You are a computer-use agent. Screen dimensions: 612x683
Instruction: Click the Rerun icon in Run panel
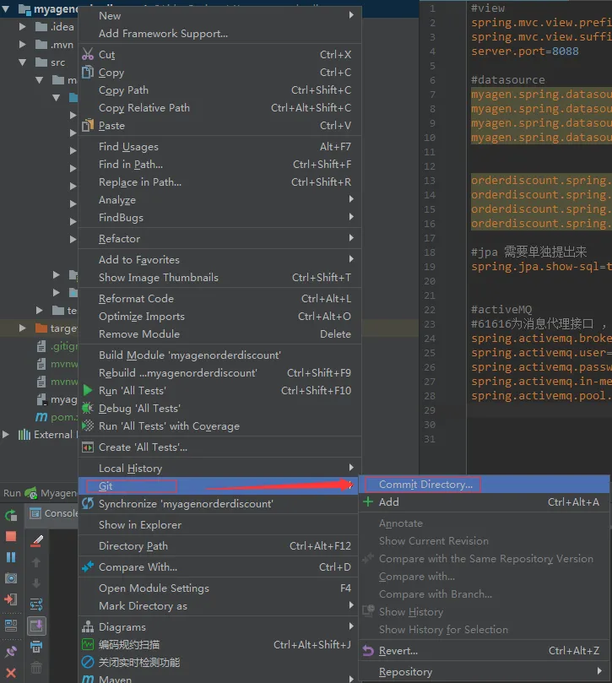click(x=11, y=515)
